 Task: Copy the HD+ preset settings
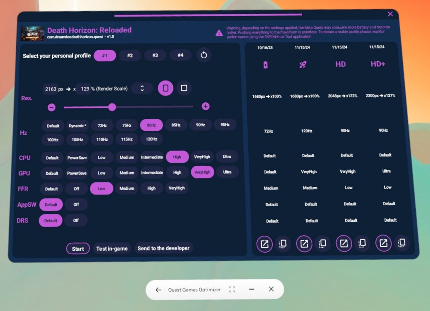point(401,243)
